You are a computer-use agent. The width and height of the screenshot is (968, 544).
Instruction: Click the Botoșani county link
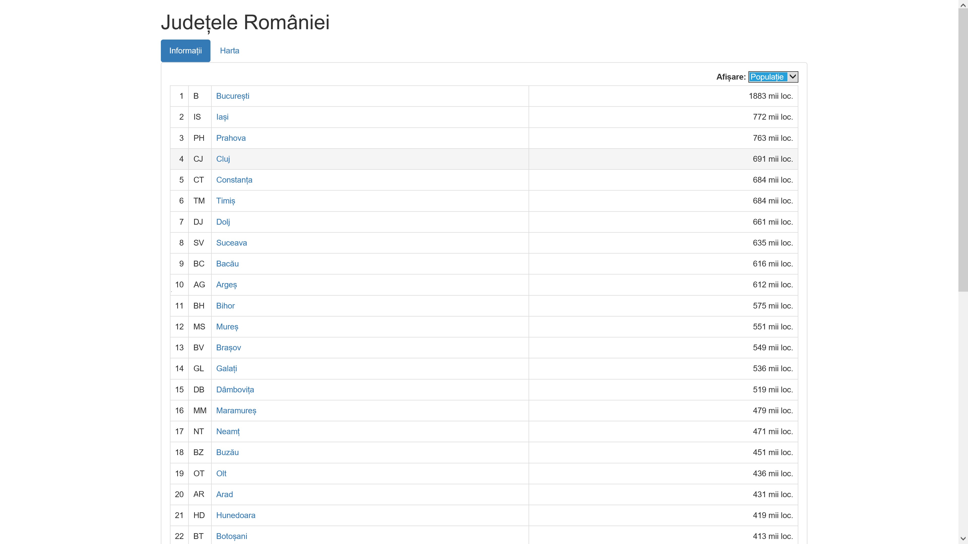click(x=231, y=536)
